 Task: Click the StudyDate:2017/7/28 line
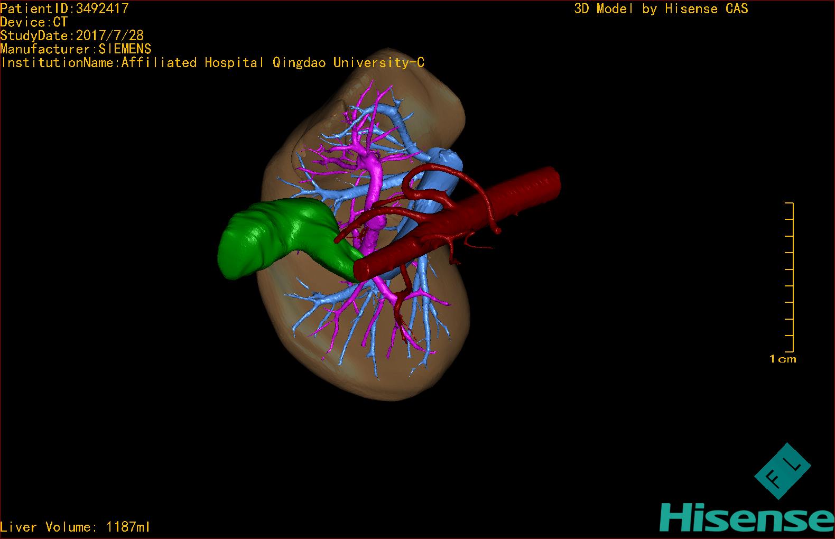coord(72,35)
